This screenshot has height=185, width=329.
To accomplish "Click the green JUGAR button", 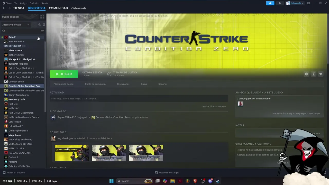I will pos(64,74).
